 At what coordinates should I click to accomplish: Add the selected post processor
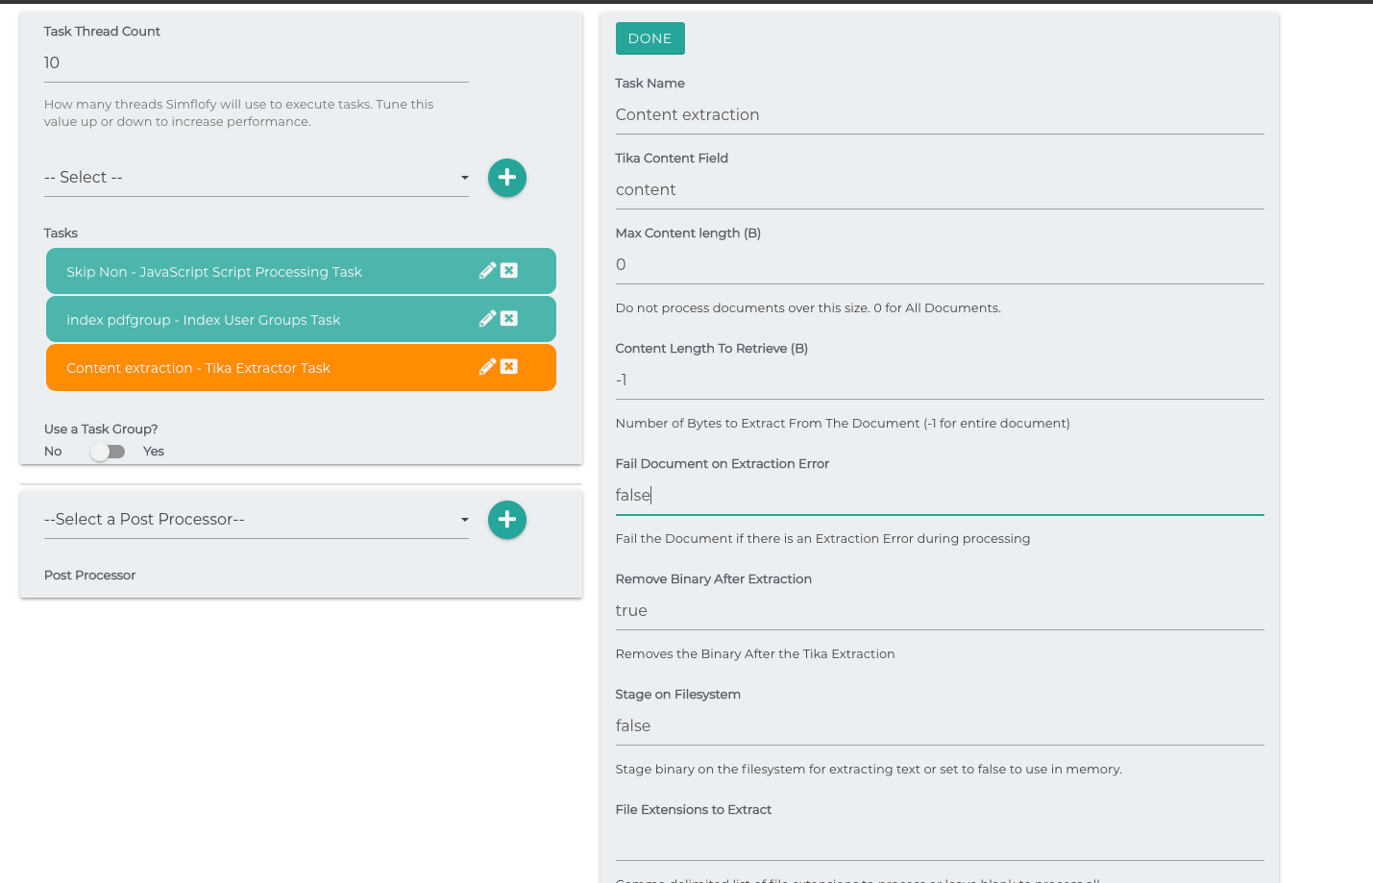(x=506, y=520)
